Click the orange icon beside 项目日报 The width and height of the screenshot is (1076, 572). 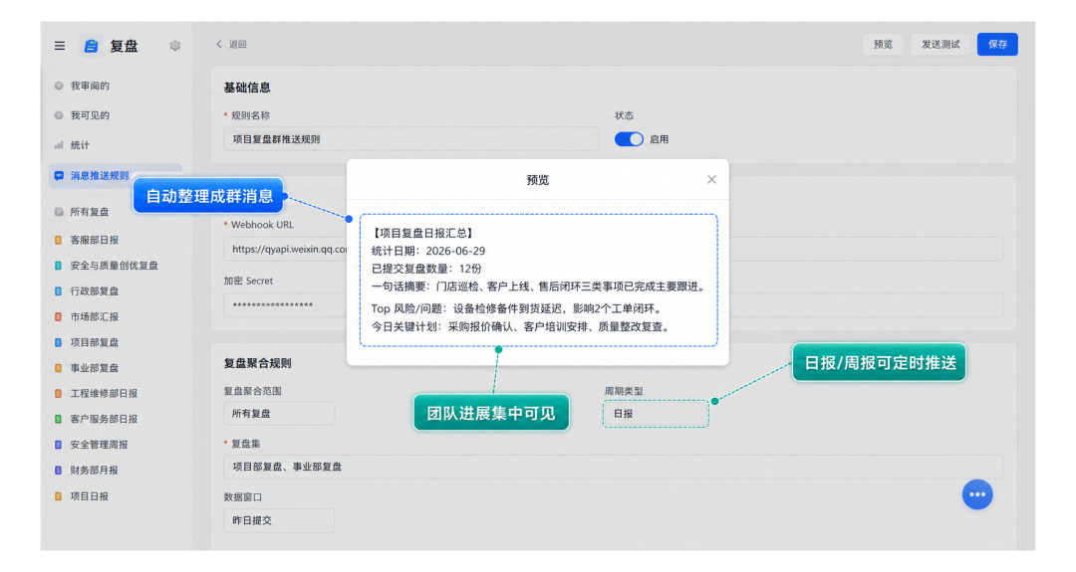(59, 496)
